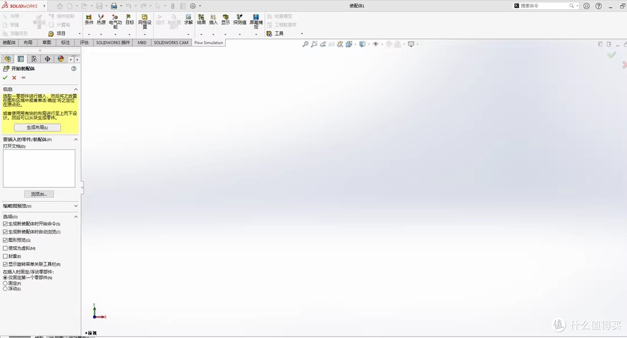Switch to ConfigurationManager tab icon
The height and width of the screenshot is (338, 627).
tap(34, 59)
